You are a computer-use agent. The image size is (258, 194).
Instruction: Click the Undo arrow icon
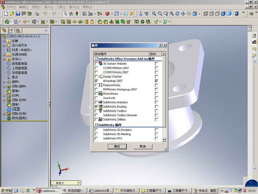pyautogui.click(x=45, y=14)
